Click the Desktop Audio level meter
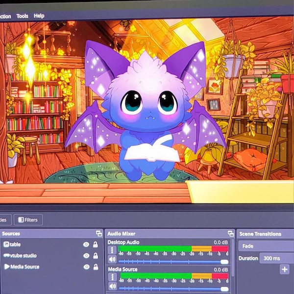The width and height of the screenshot is (294, 294). [173, 249]
